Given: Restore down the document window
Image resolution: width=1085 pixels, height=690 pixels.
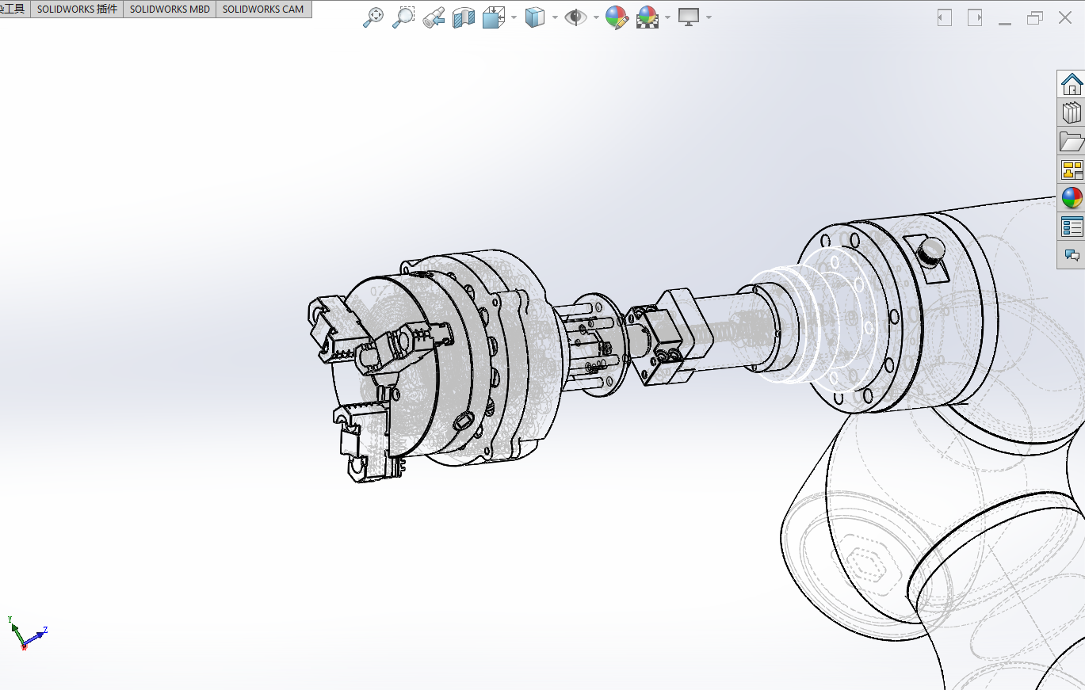Looking at the screenshot, I should coord(1035,17).
